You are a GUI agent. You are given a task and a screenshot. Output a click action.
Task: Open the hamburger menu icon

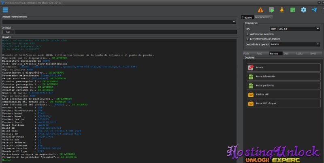[5, 10]
